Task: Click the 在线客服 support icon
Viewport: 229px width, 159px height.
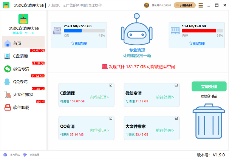Action: 25,154
